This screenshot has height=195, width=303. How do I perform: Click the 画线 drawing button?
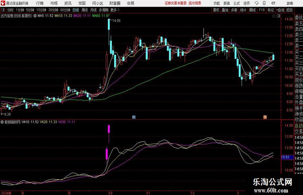[252, 10]
